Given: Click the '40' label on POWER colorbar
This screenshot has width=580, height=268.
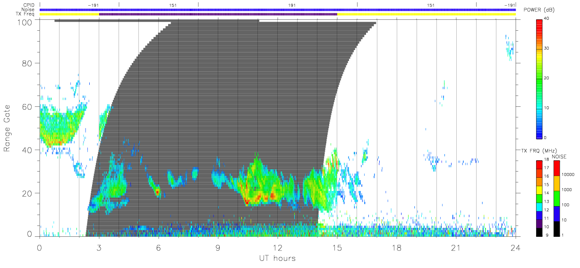Looking at the screenshot, I should (546, 18).
